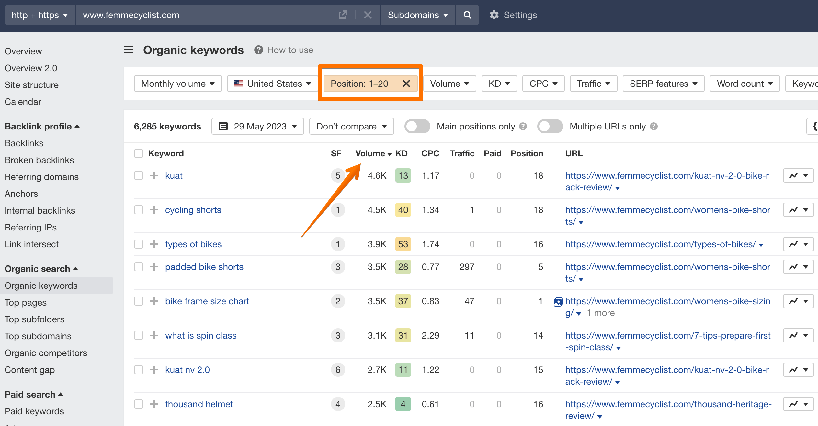Click the calendar icon in the date selector
Image resolution: width=818 pixels, height=426 pixels.
coord(223,126)
